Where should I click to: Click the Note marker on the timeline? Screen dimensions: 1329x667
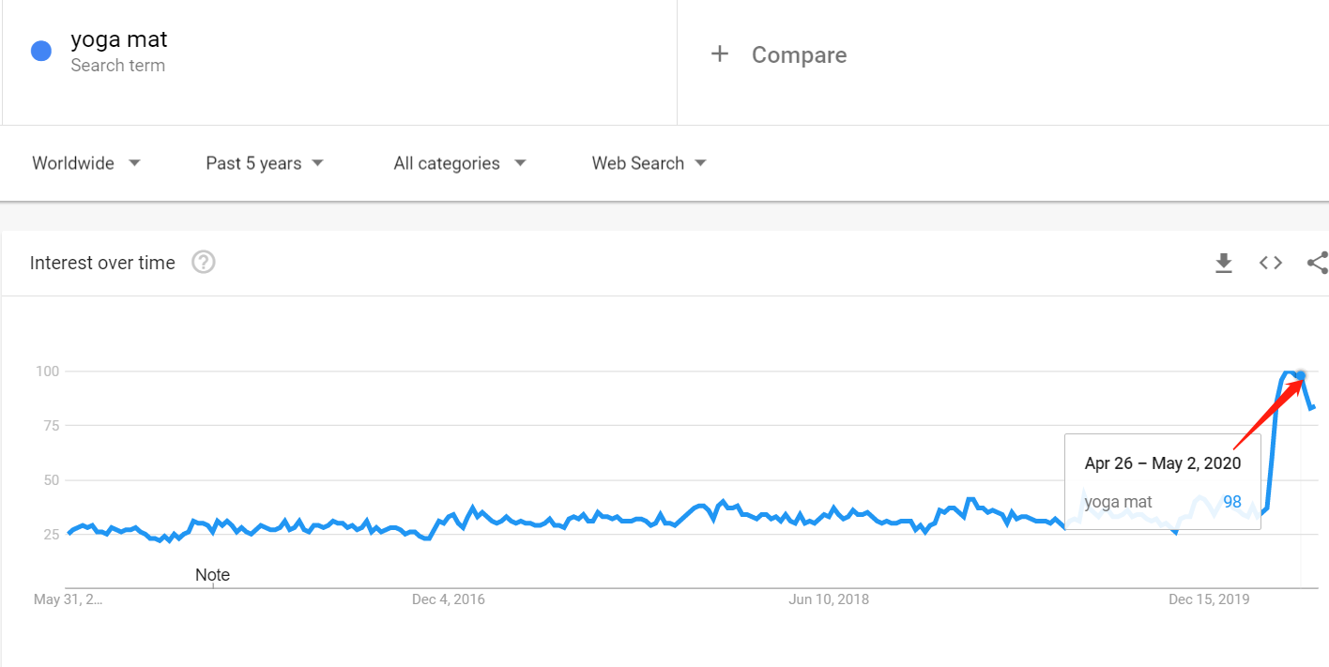coord(212,575)
